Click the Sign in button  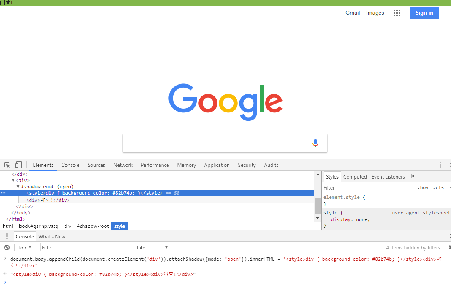424,13
